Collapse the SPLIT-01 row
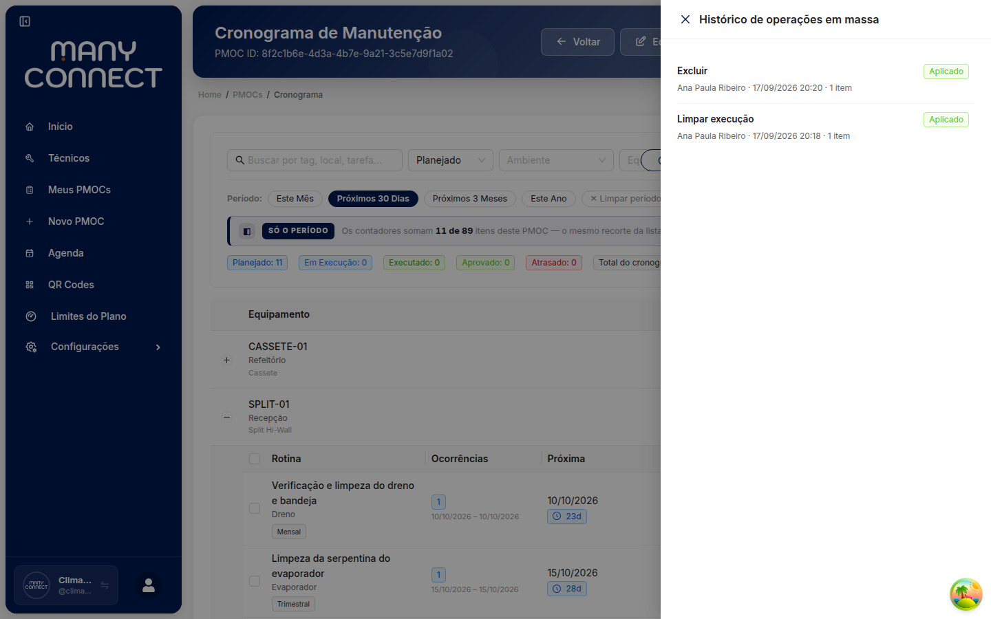991x619 pixels. point(226,417)
